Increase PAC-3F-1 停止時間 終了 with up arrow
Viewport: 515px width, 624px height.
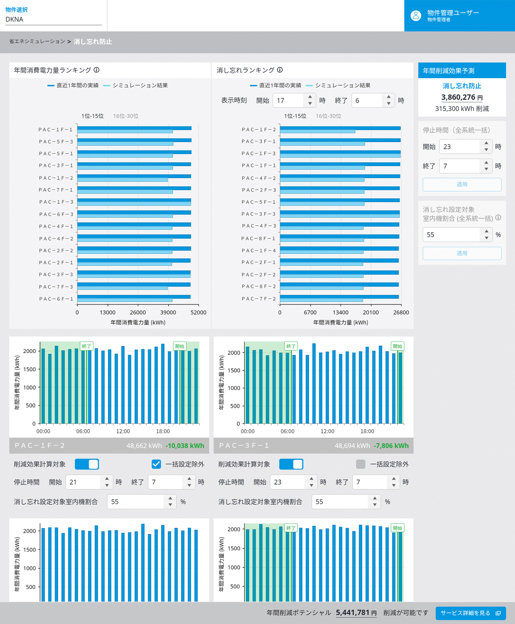394,479
